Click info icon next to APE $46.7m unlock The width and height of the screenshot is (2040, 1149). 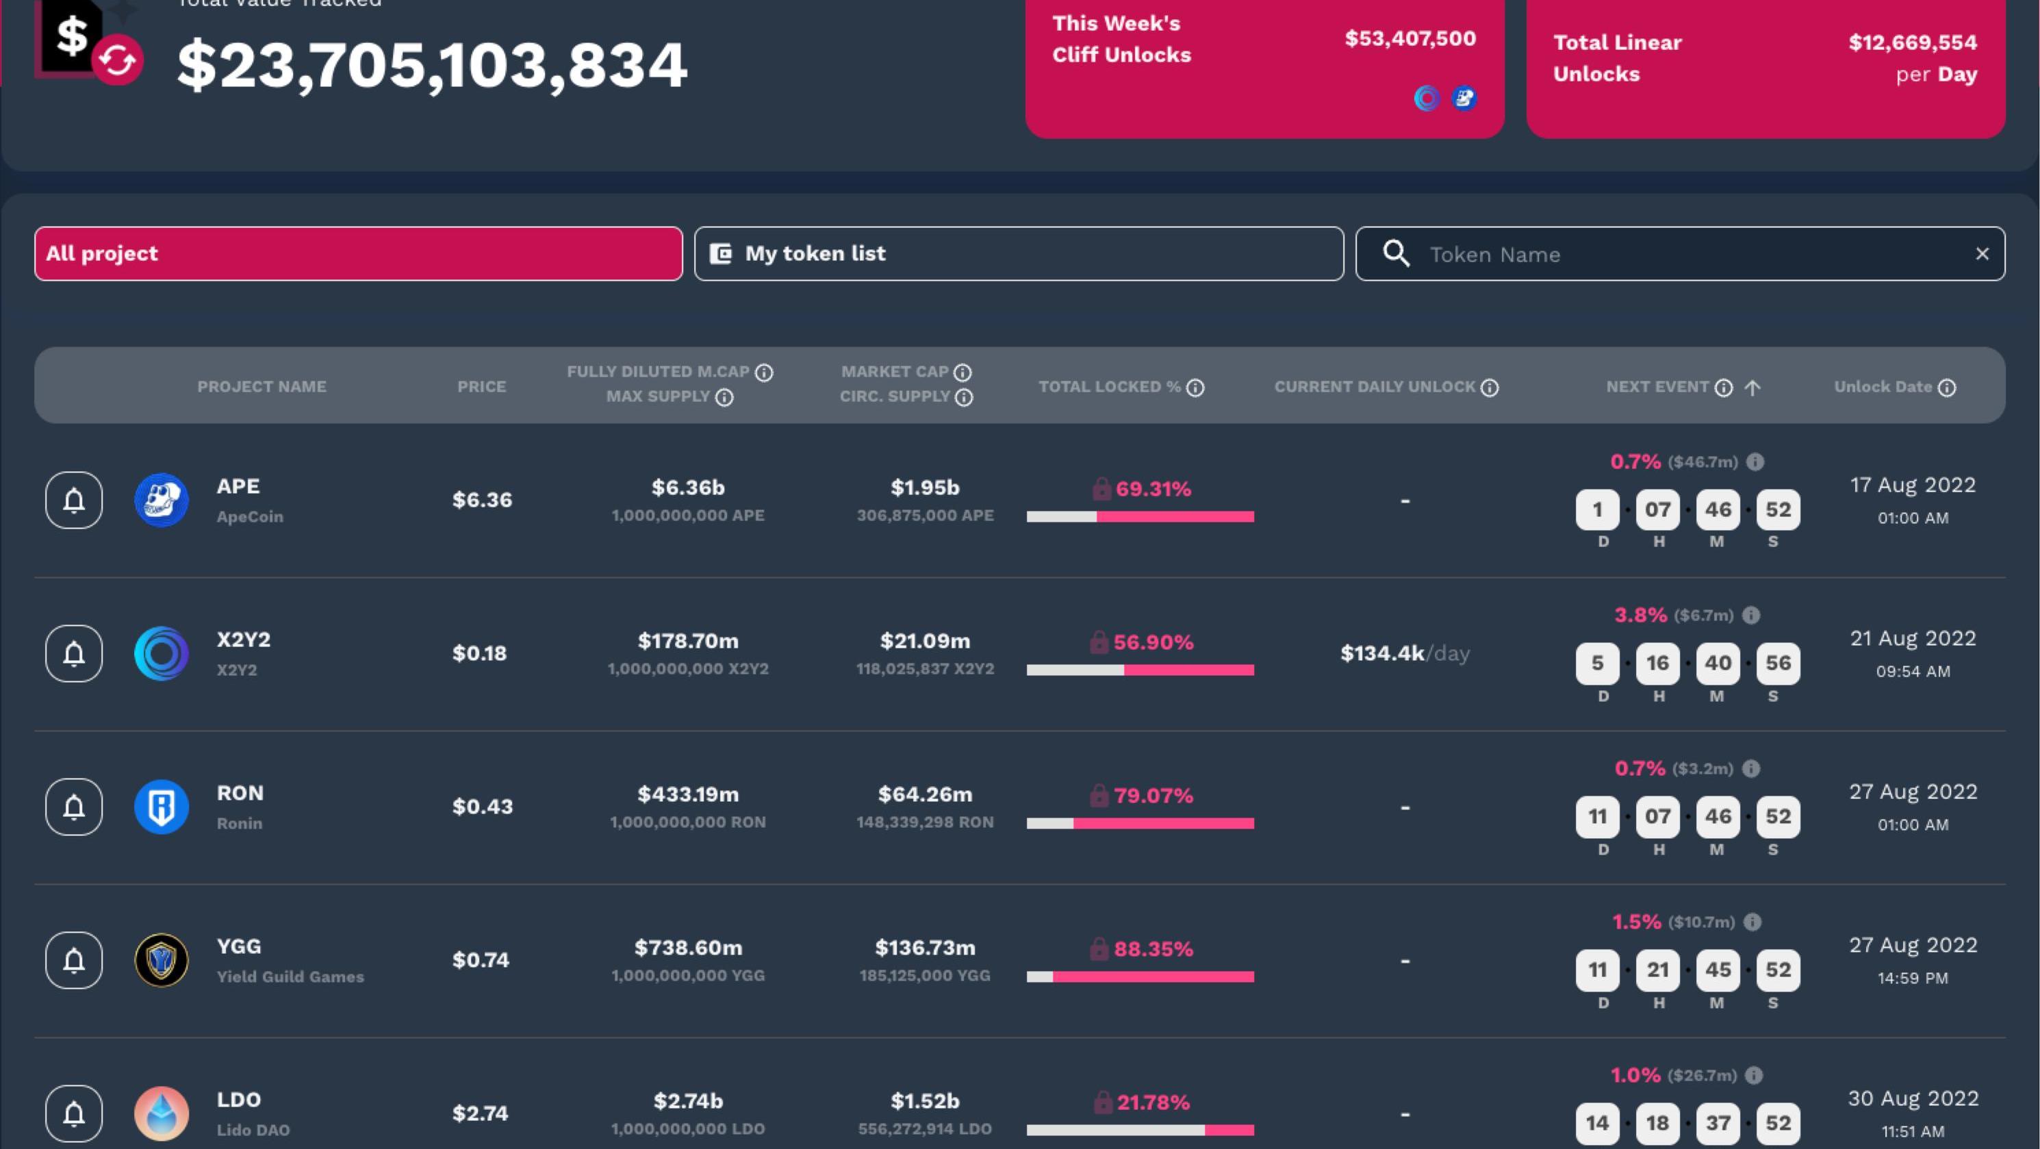1755,462
